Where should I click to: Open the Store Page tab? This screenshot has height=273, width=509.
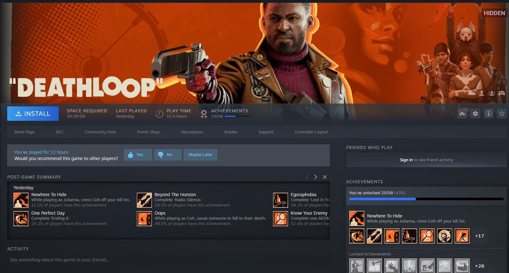pos(24,132)
